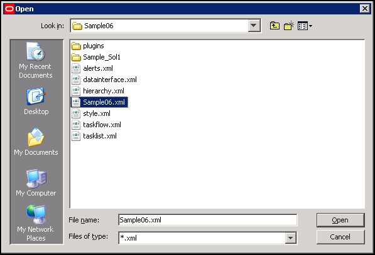This screenshot has width=375, height=255.
Task: Click the File name input field
Action: 207,220
